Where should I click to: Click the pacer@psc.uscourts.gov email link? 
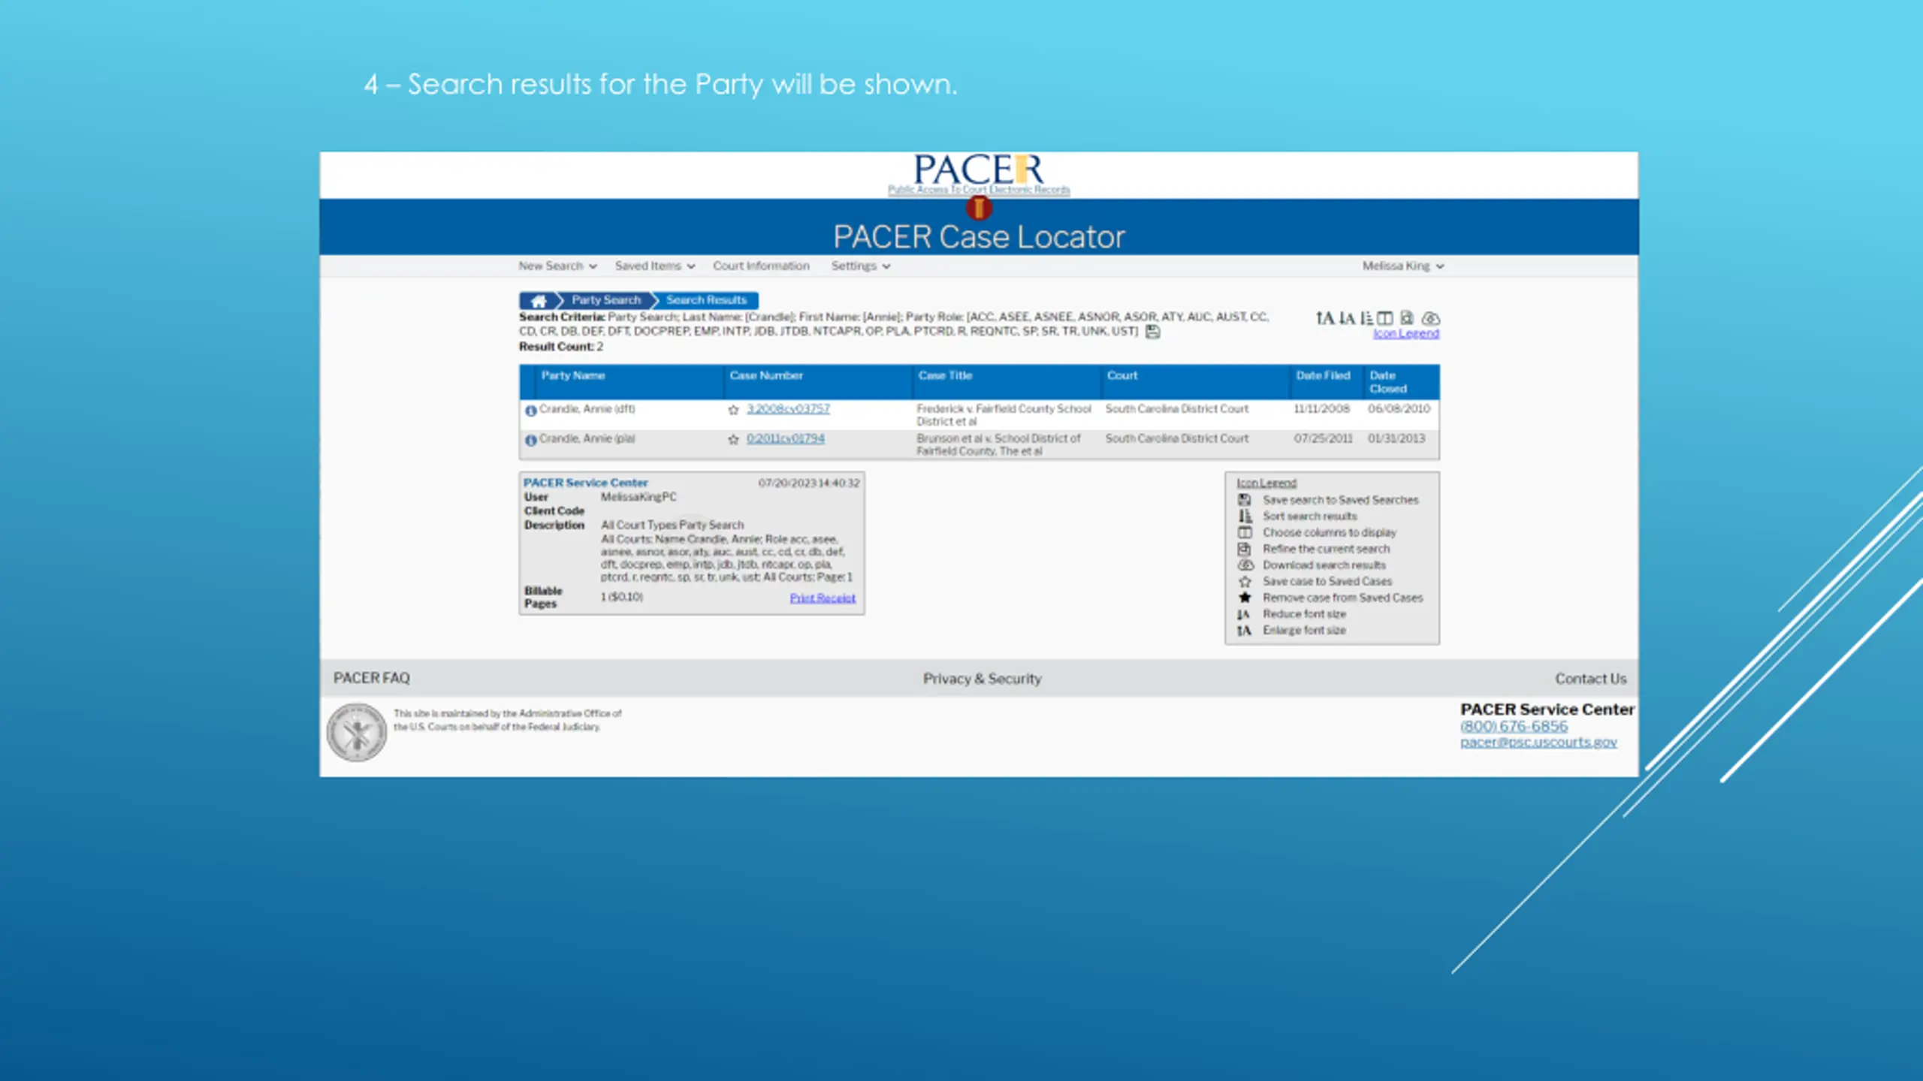(1538, 742)
